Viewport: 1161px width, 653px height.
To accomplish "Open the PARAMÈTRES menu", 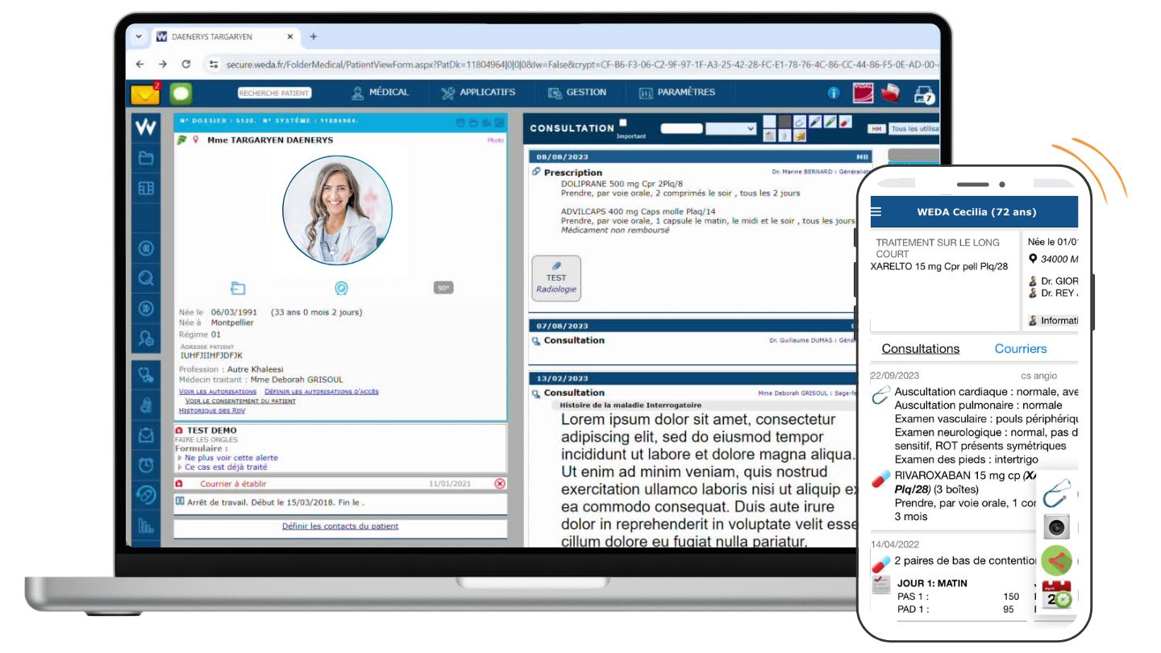I will pyautogui.click(x=676, y=93).
